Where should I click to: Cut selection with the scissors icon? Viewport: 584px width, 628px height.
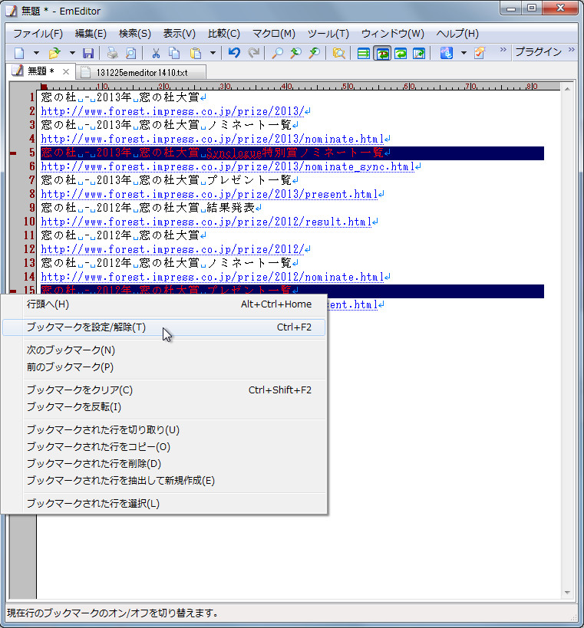[x=156, y=53]
